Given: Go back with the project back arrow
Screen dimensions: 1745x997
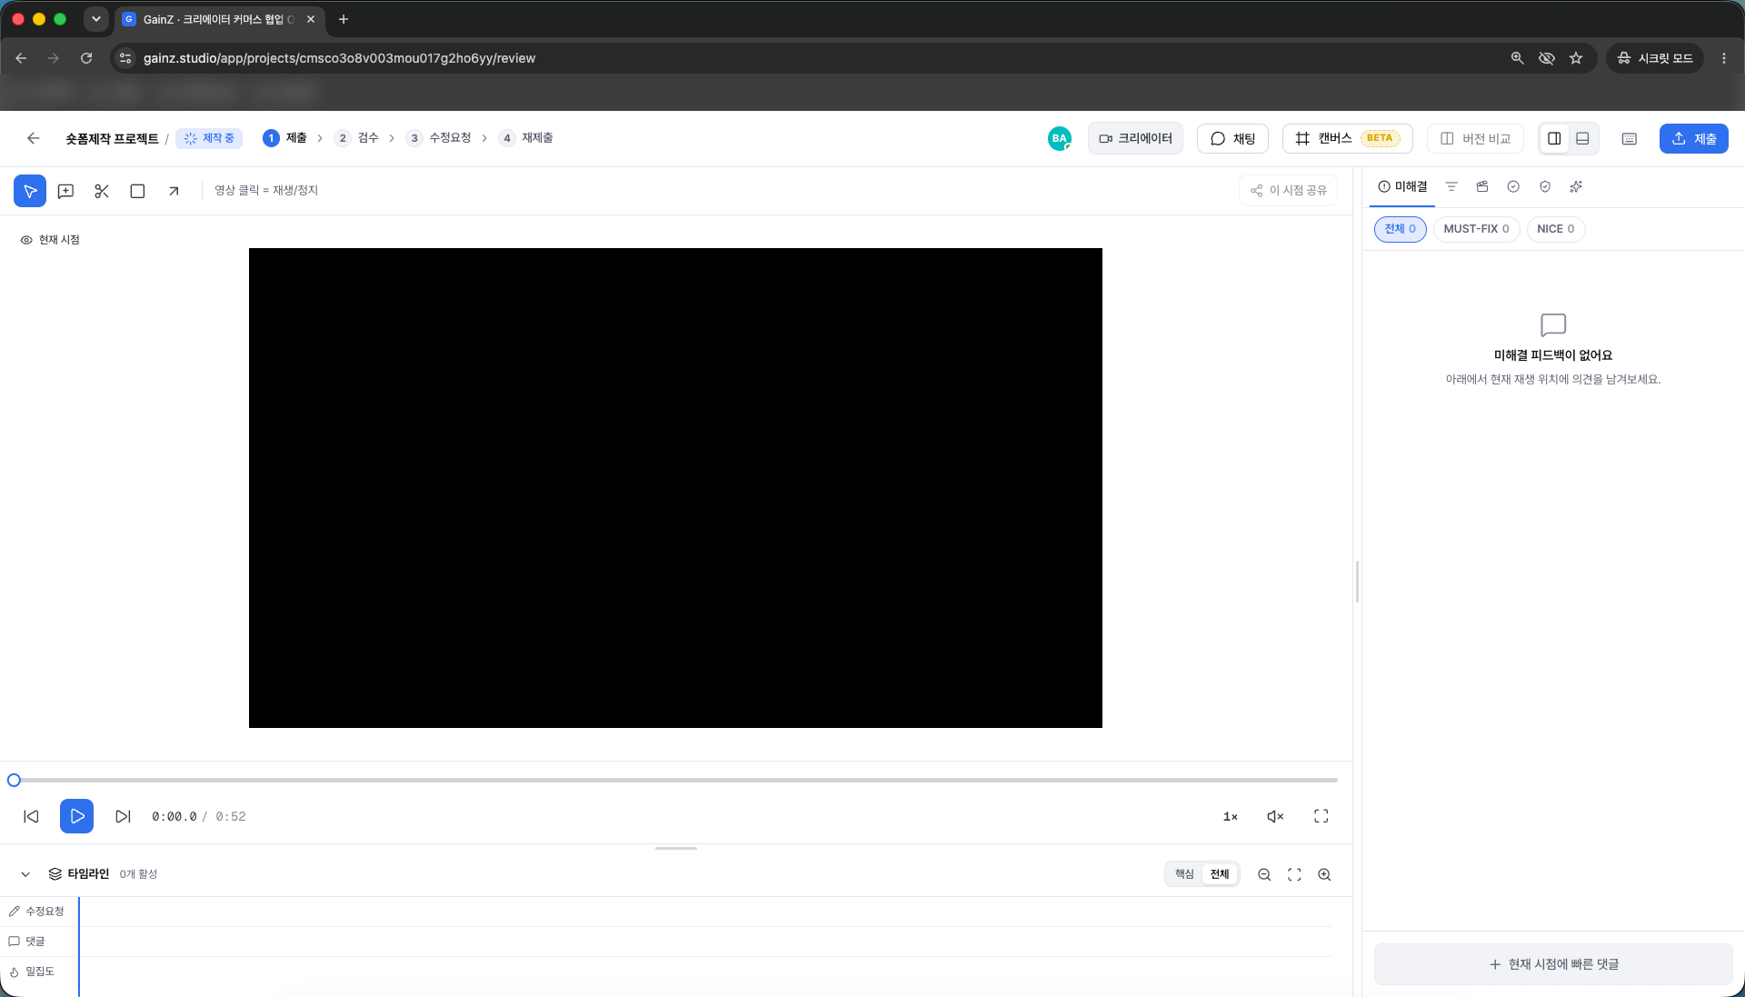Looking at the screenshot, I should (34, 138).
